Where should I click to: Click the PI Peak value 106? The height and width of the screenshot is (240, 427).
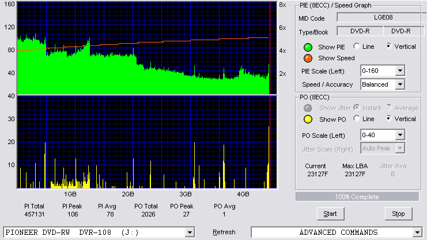click(73, 214)
